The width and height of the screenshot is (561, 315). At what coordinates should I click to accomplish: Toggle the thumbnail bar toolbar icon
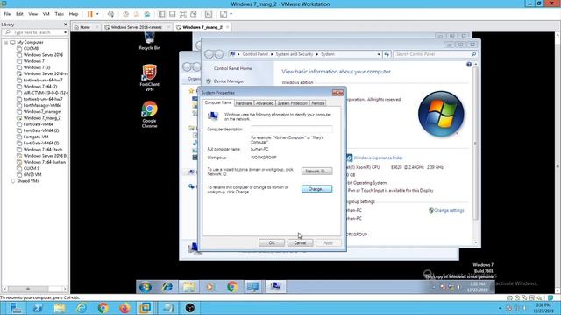[x=172, y=14]
